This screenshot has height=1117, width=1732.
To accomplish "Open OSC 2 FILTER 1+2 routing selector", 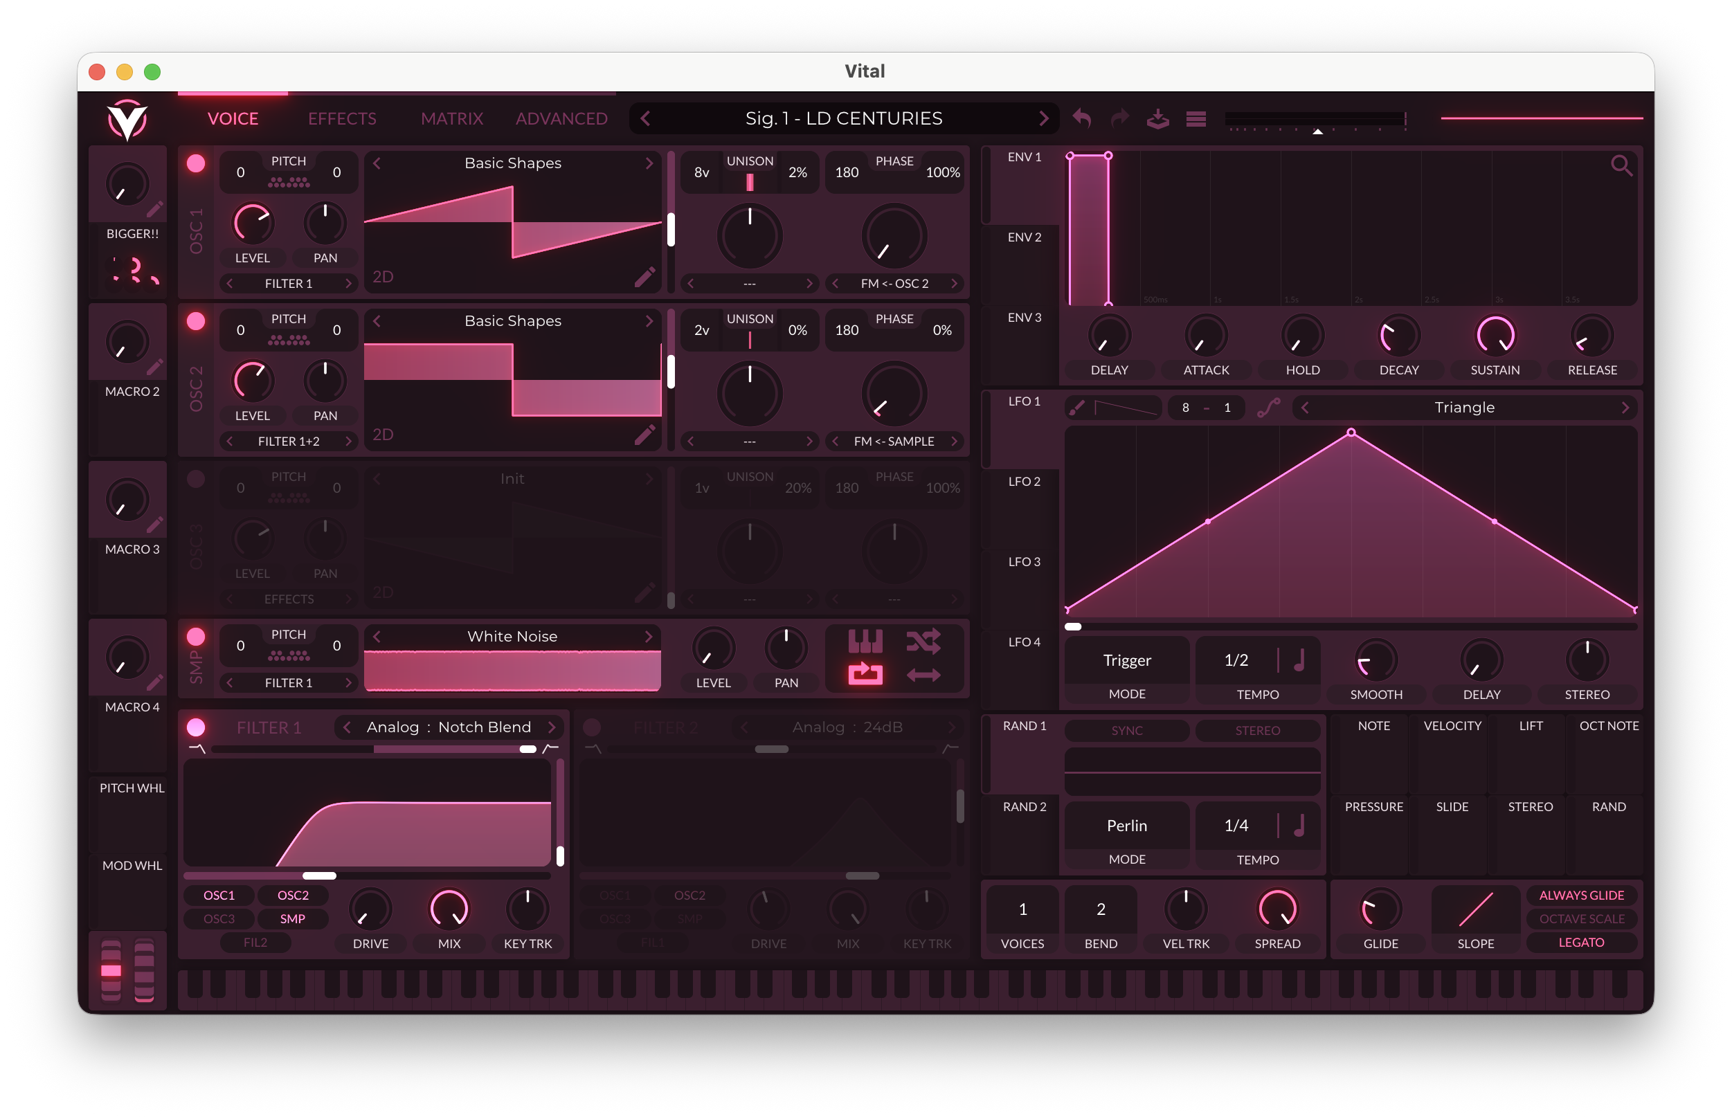I will (289, 441).
